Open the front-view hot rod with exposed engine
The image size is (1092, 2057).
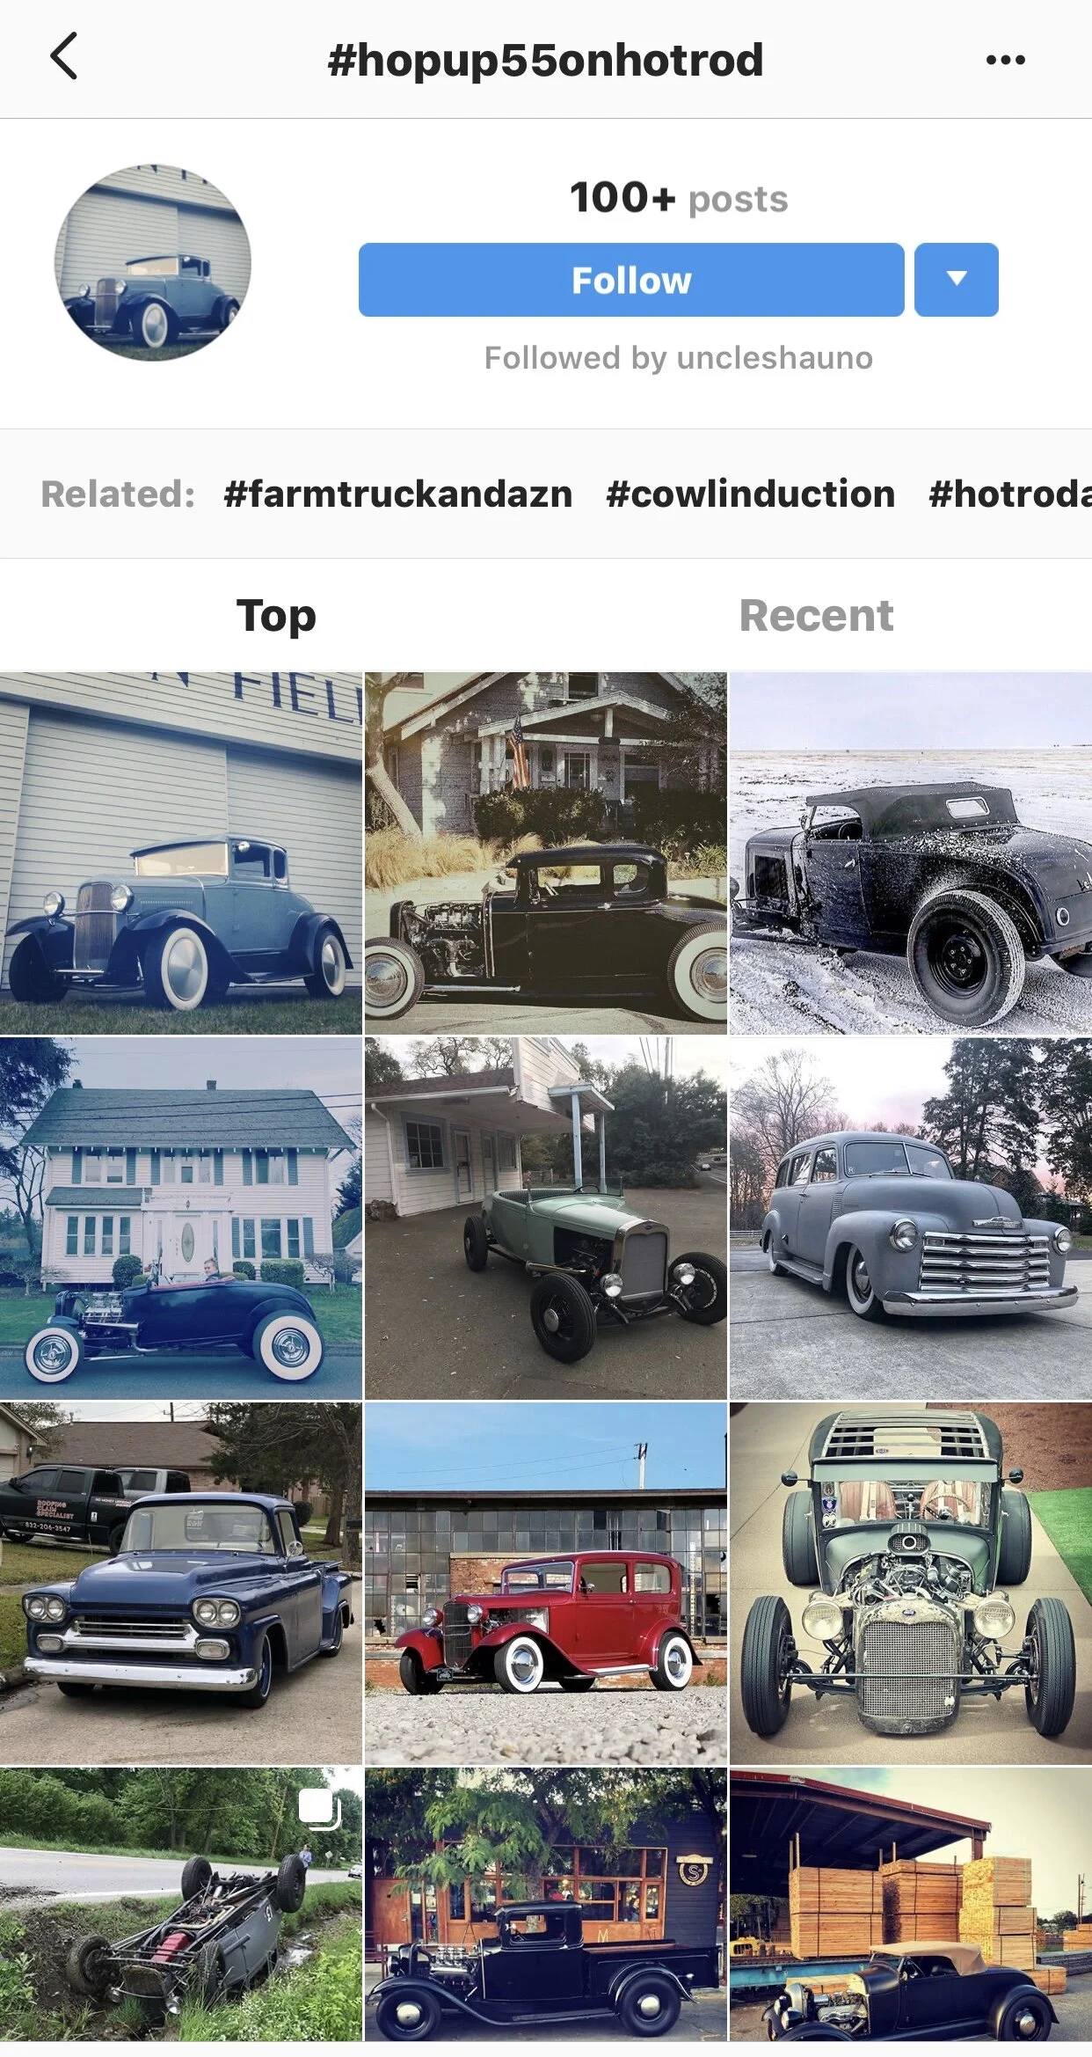click(x=911, y=1584)
